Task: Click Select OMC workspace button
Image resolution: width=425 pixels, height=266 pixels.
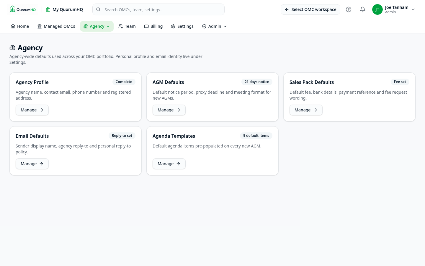Action: (310, 9)
